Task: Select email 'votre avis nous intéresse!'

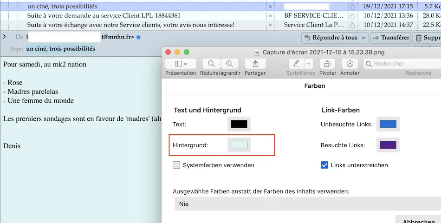Action: tap(131, 25)
